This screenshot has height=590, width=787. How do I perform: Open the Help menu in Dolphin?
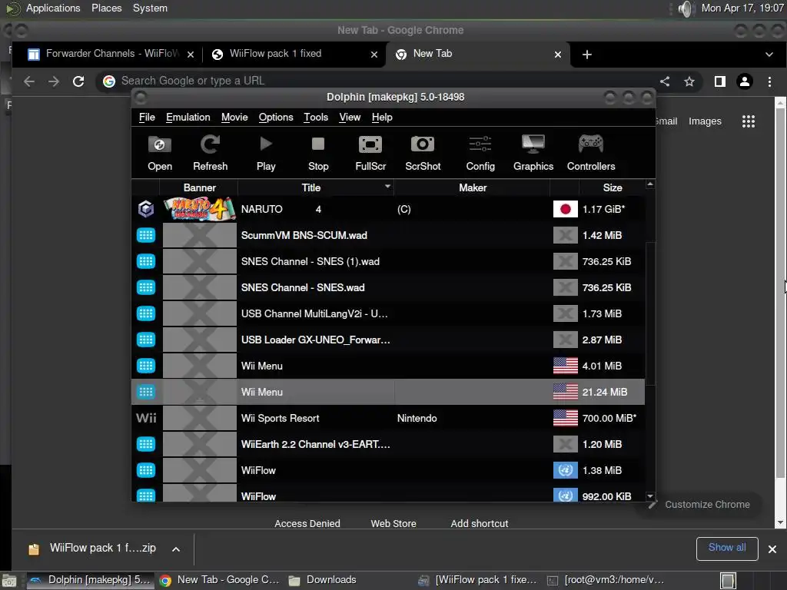[382, 117]
